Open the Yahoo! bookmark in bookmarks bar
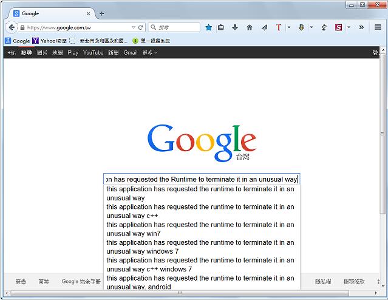 point(50,41)
